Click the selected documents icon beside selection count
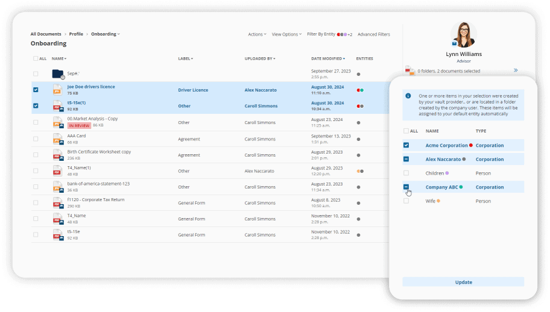The image size is (550, 312). [409, 70]
